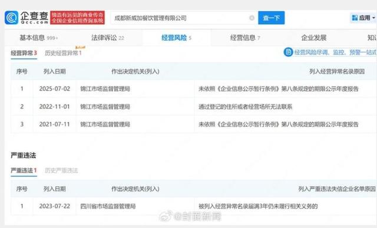The width and height of the screenshot is (377, 228).
Task: Select the 严重违法 1 sub-tab
Action: click(x=24, y=170)
